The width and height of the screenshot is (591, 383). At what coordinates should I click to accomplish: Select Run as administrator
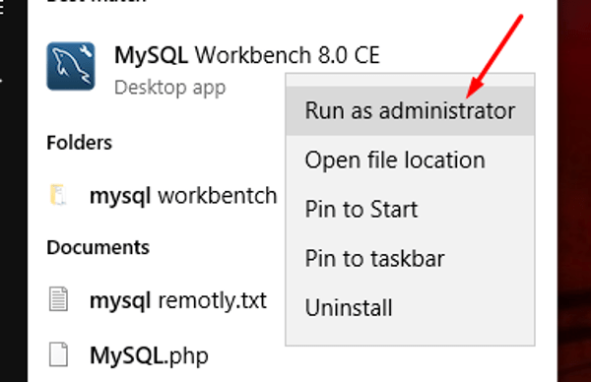coord(410,110)
